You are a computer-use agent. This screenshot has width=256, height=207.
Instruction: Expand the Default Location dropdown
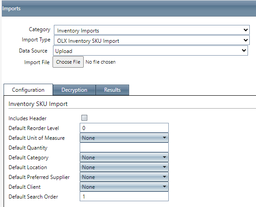click(124, 167)
